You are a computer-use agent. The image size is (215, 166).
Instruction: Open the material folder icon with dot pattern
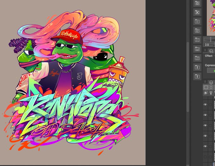pyautogui.click(x=197, y=21)
